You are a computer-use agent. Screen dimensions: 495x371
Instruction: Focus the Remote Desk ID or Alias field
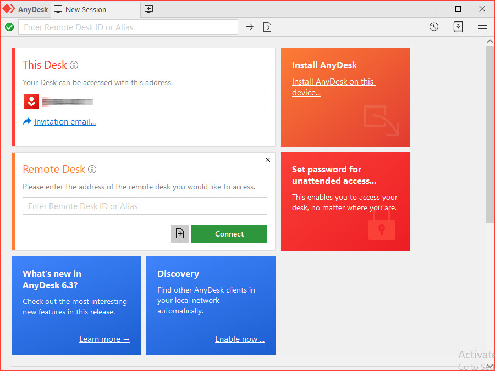point(145,206)
